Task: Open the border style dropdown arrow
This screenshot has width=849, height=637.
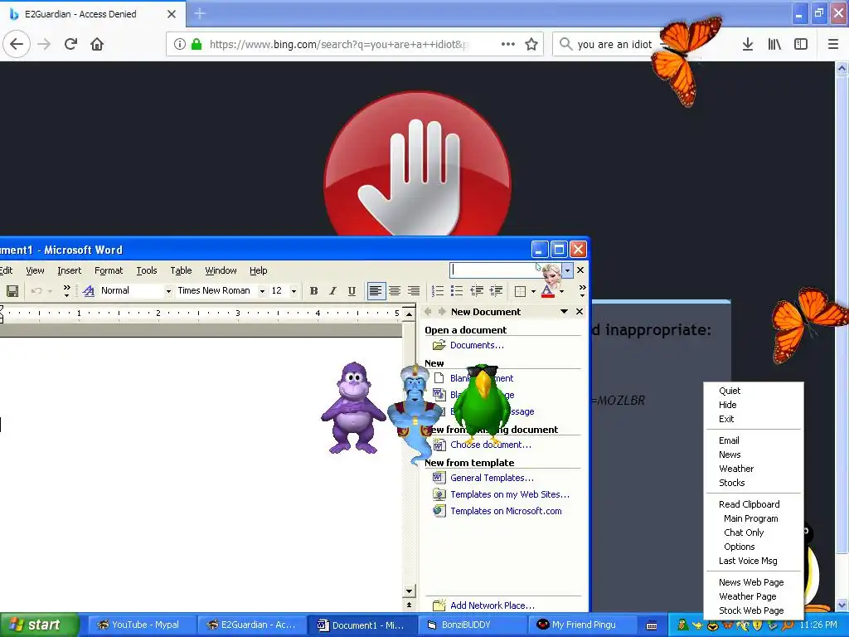Action: point(533,291)
